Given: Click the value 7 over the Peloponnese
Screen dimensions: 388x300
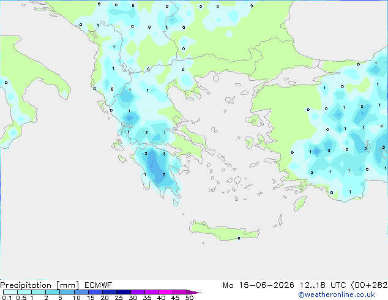Looking at the screenshot, I should pos(164,174).
